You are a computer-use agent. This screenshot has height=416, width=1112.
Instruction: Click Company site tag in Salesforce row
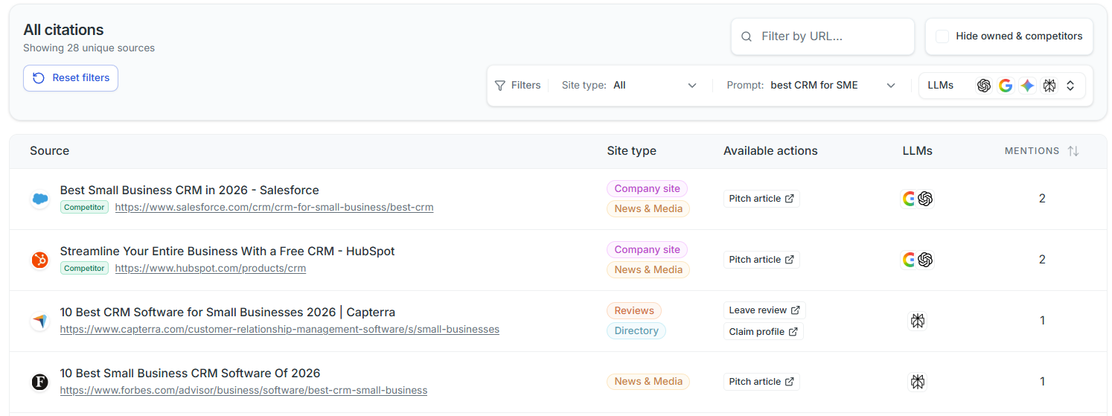647,189
